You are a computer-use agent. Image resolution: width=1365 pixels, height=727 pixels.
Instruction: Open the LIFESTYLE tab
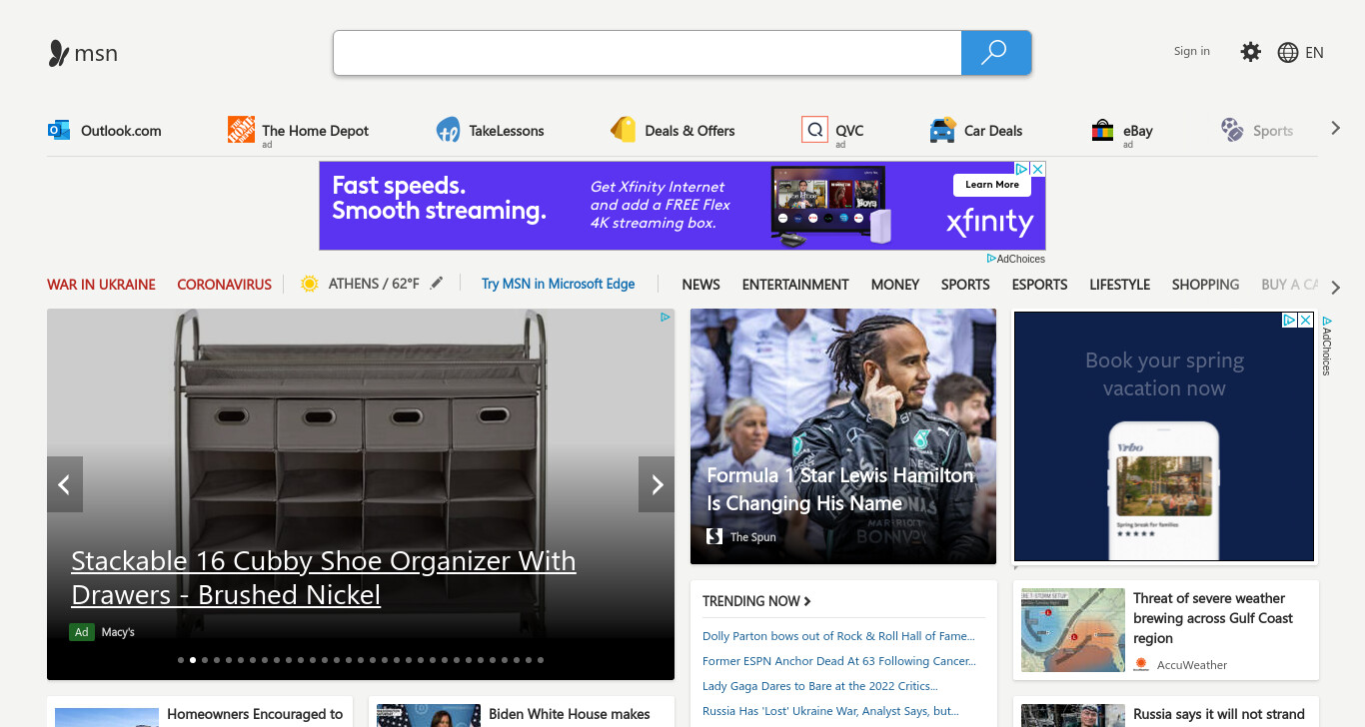(1119, 285)
